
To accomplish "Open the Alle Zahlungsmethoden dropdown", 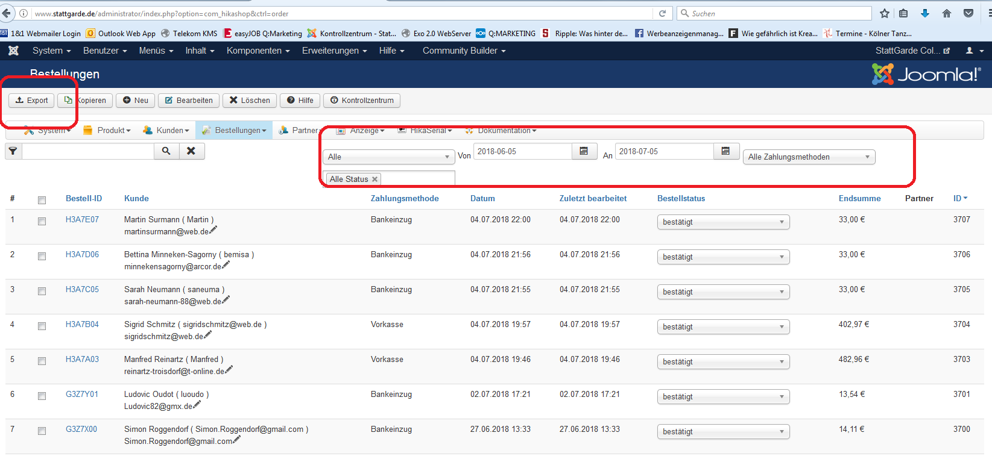I will coord(809,157).
